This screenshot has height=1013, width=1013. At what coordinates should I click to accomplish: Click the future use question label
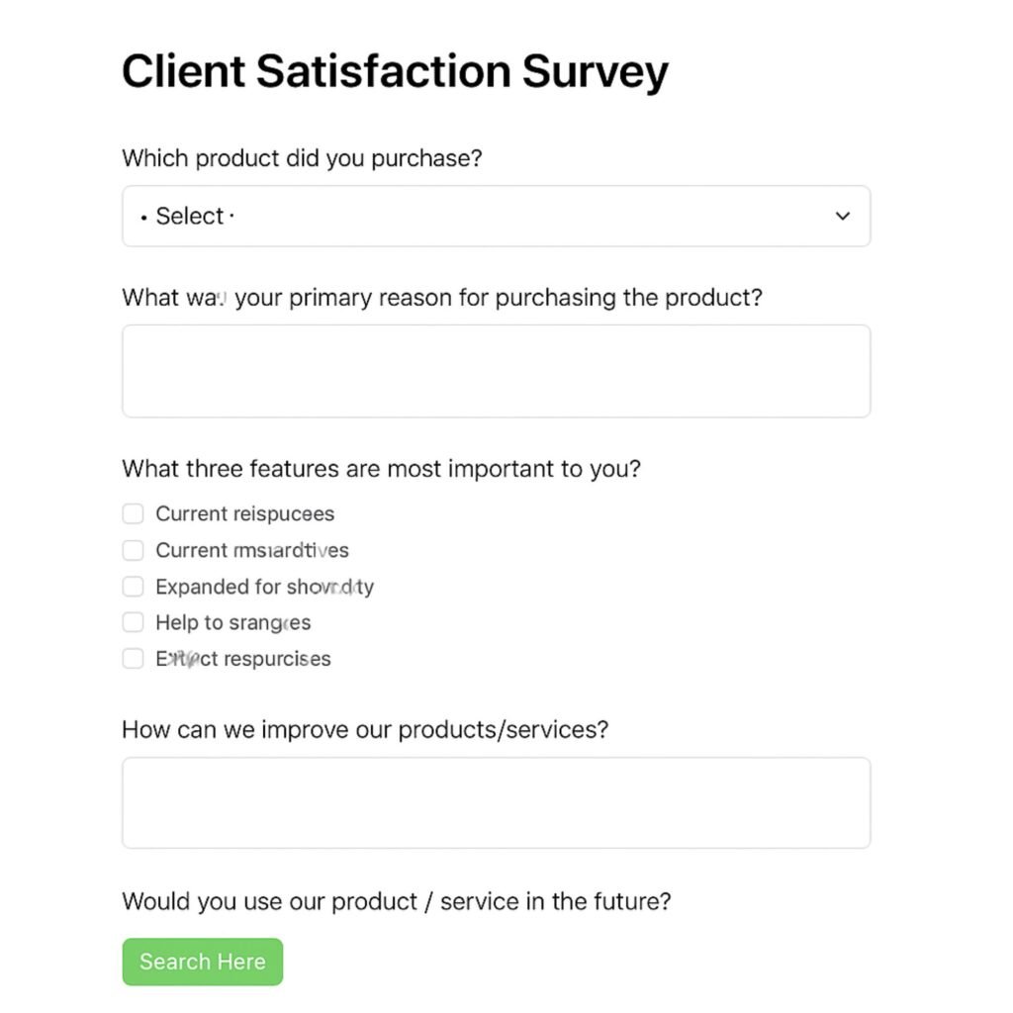(x=396, y=901)
